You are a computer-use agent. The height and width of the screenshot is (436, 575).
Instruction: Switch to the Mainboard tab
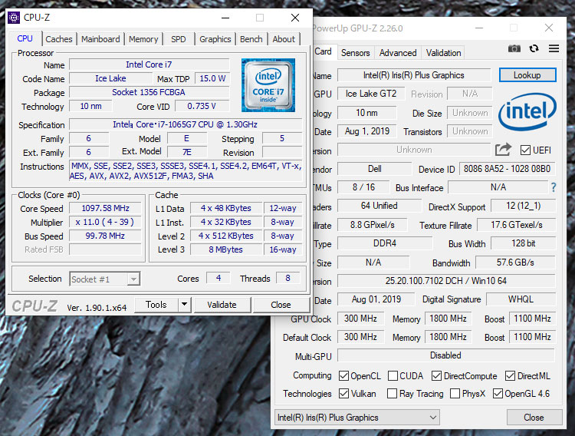[100, 39]
